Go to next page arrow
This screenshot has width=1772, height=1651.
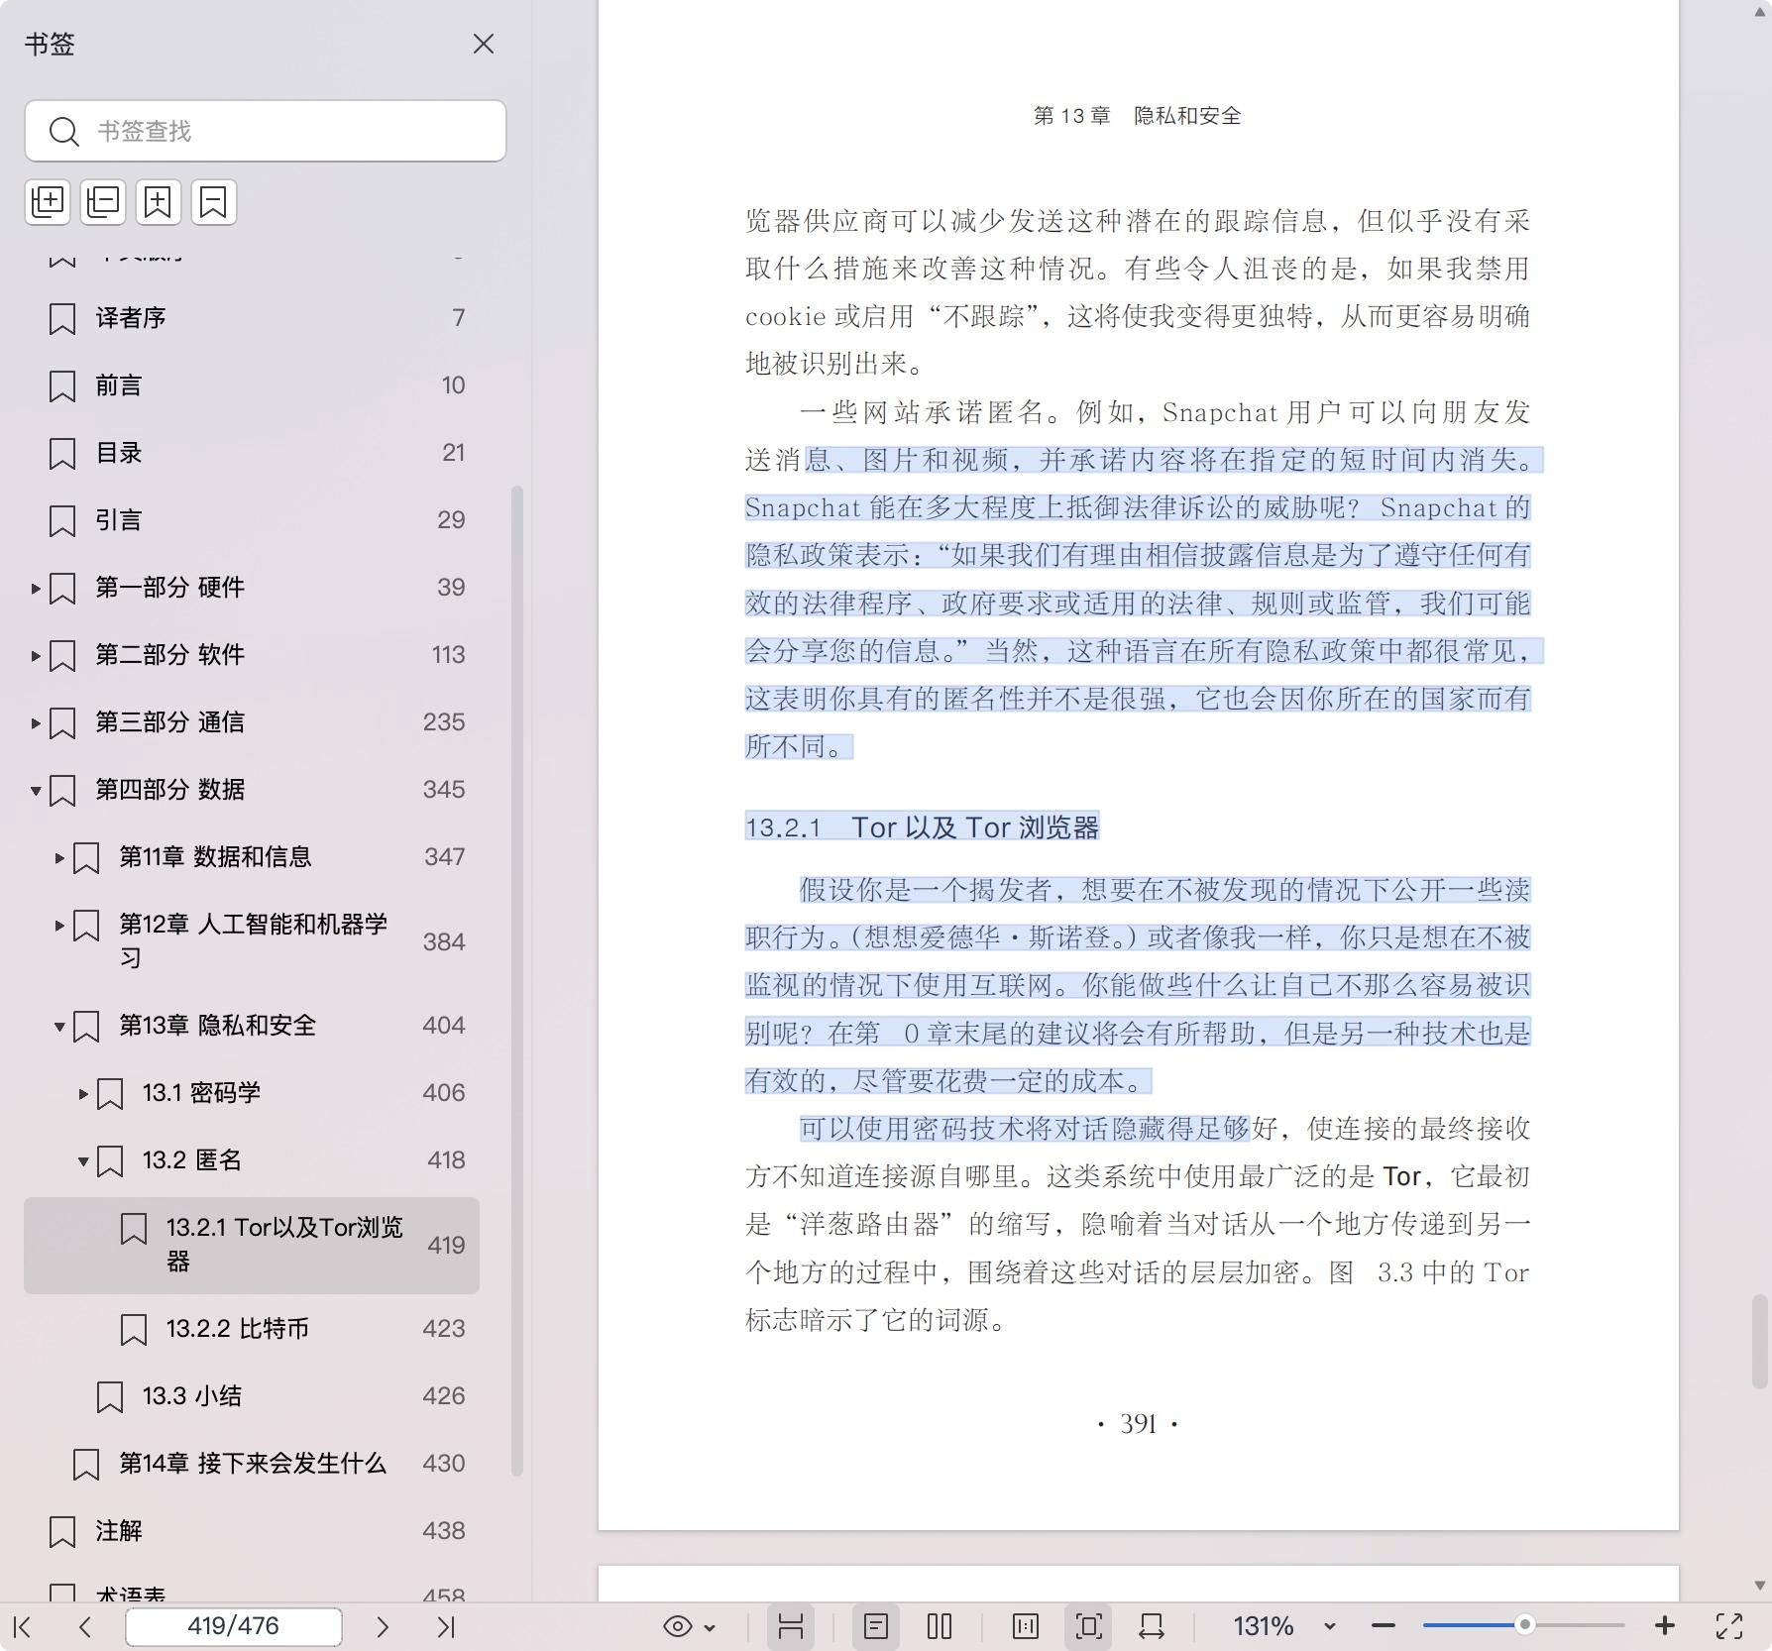point(383,1626)
